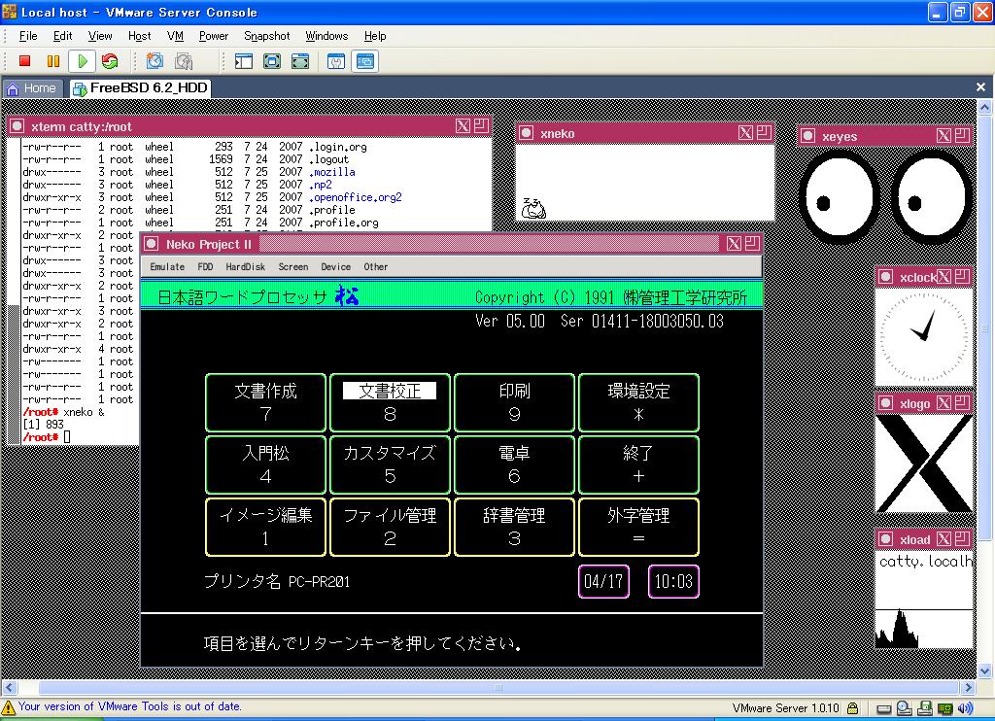Click the xlogo window menu circle icon
Viewport: 995px width, 721px height.
(886, 403)
